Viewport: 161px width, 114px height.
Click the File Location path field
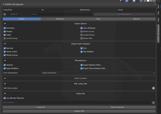click(x=95, y=102)
